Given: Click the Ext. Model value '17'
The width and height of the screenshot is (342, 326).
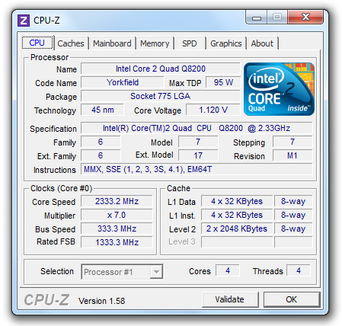Looking at the screenshot, I should coord(198,155).
